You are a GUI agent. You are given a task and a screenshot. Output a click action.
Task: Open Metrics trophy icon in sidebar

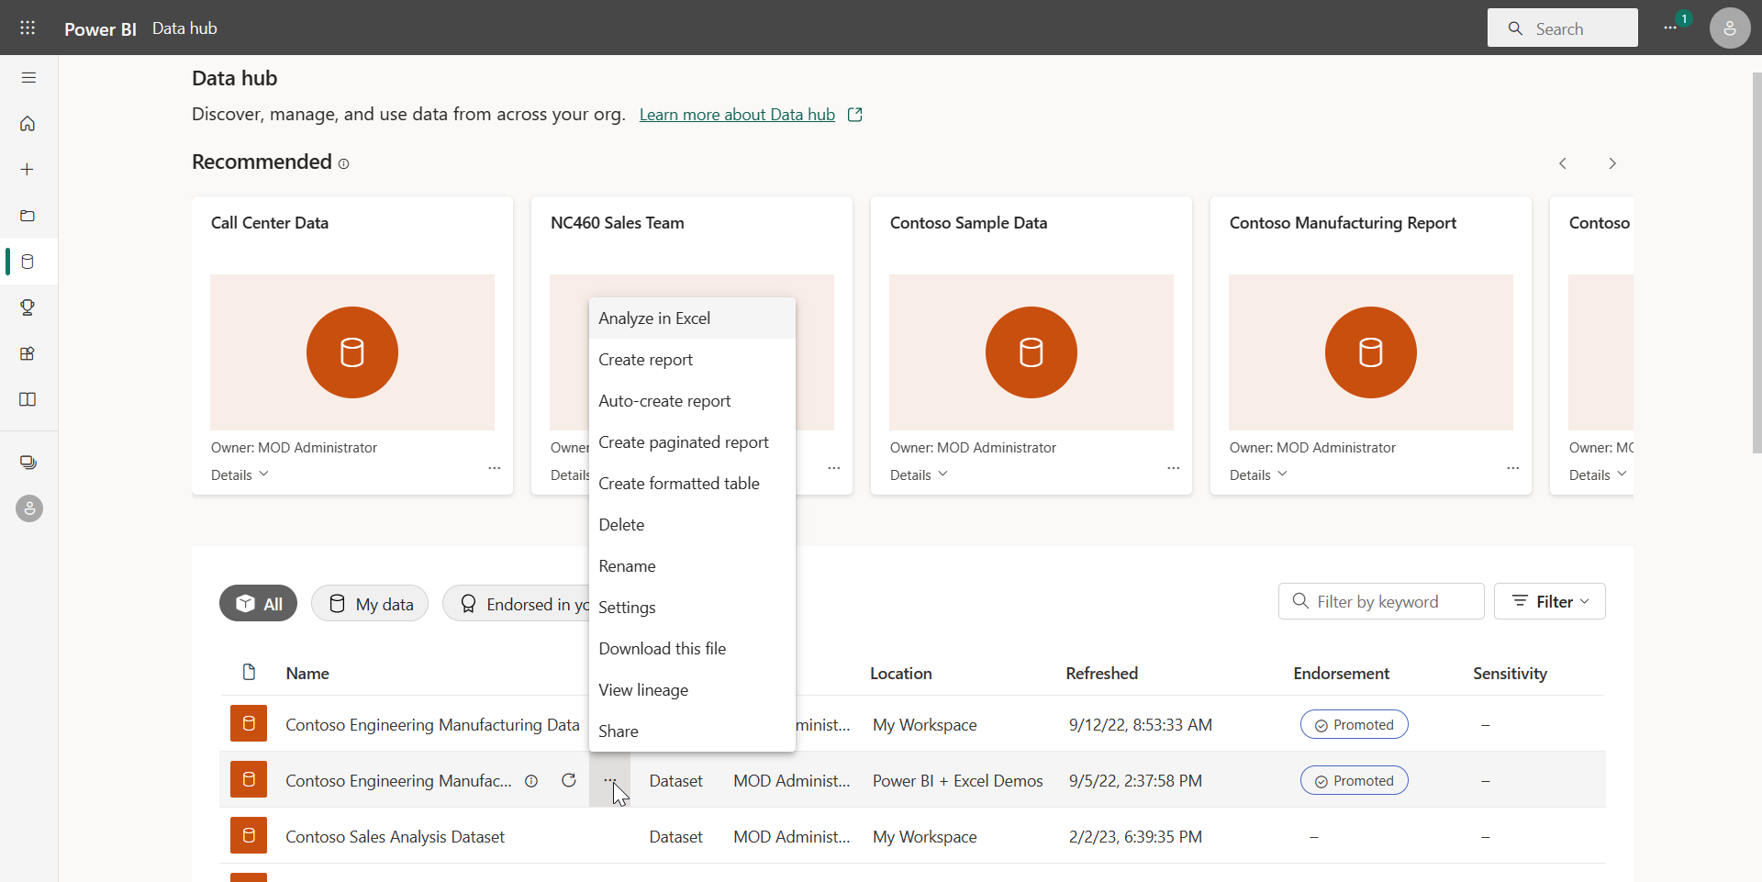pyautogui.click(x=28, y=307)
